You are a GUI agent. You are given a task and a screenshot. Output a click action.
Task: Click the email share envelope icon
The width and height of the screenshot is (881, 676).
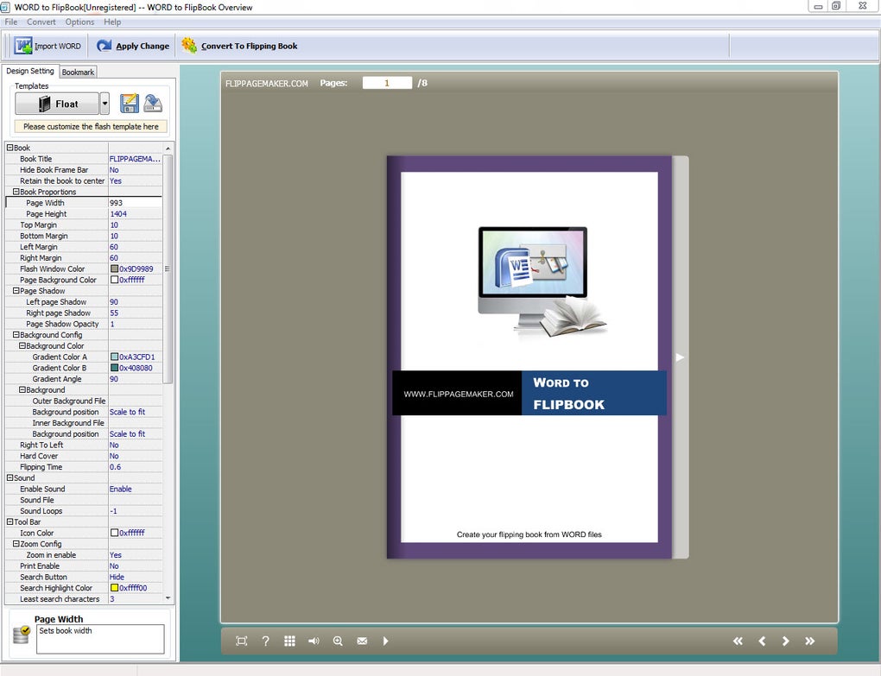pyautogui.click(x=362, y=641)
